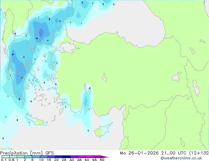Click the 15–20 mm legend swatch
The height and width of the screenshot is (161, 209).
click(x=51, y=157)
